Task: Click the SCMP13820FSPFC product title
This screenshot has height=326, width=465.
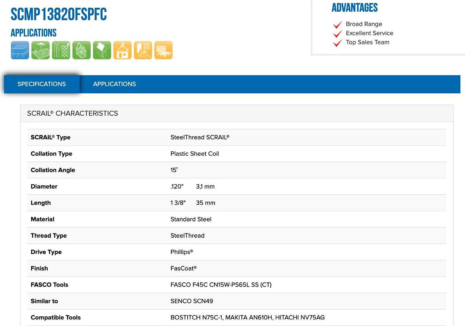Action: pos(59,15)
